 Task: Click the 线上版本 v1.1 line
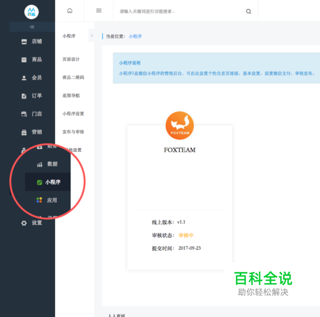168,222
